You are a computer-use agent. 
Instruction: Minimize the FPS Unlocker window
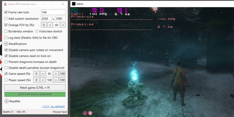(x=43, y=4)
